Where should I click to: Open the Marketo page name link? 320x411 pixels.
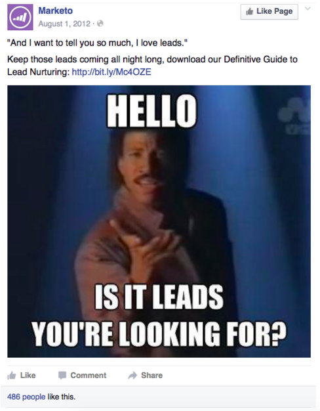point(56,11)
